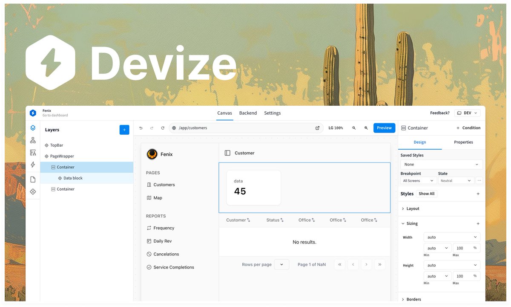Open Daily Rev report in canvas sidebar

pyautogui.click(x=159, y=241)
